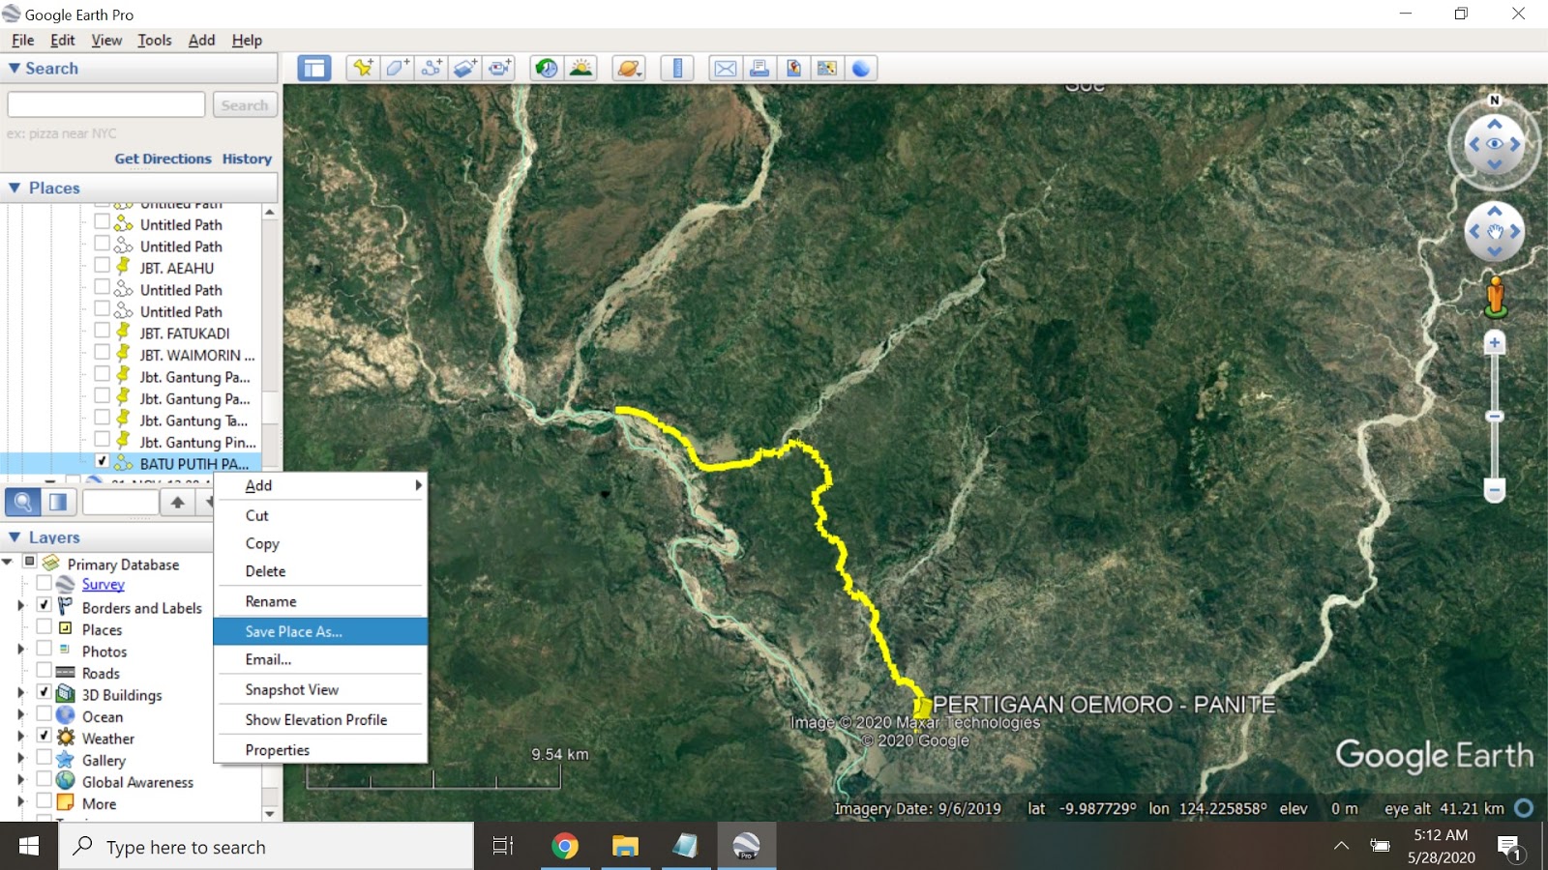Open the File menu in menu bar

(23, 40)
